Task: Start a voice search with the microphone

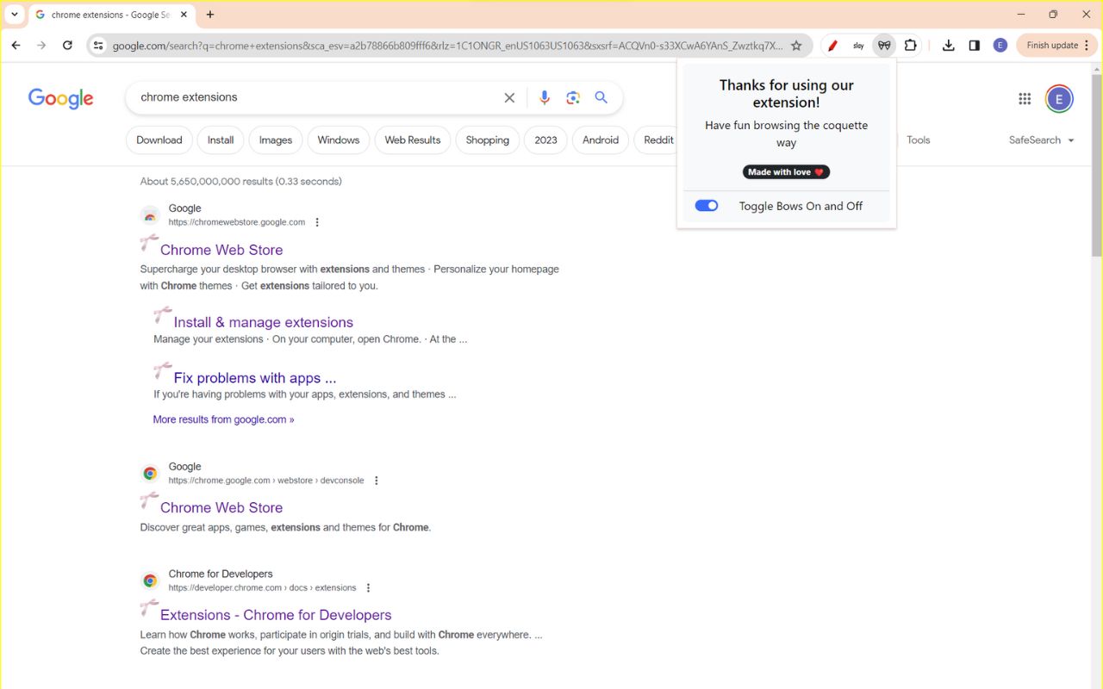Action: coord(545,98)
